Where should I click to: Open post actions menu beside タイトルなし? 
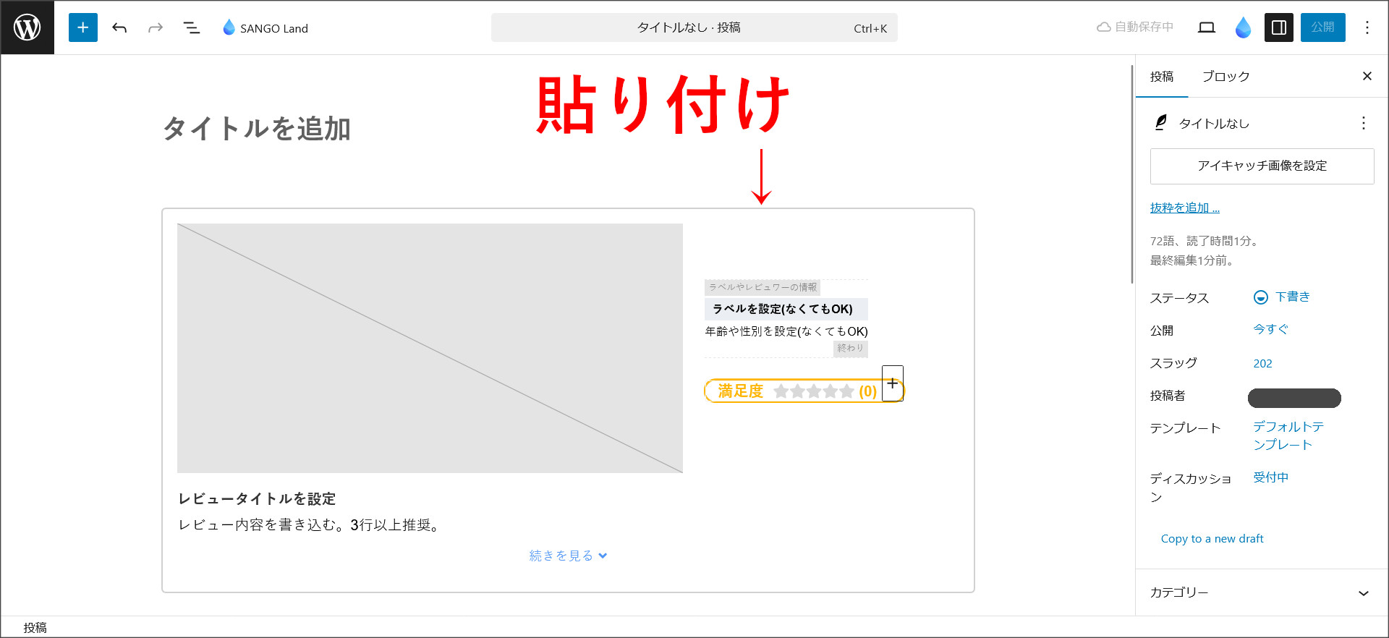1363,123
